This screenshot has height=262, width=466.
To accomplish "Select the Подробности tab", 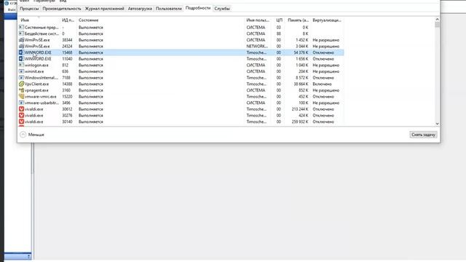I will [198, 8].
